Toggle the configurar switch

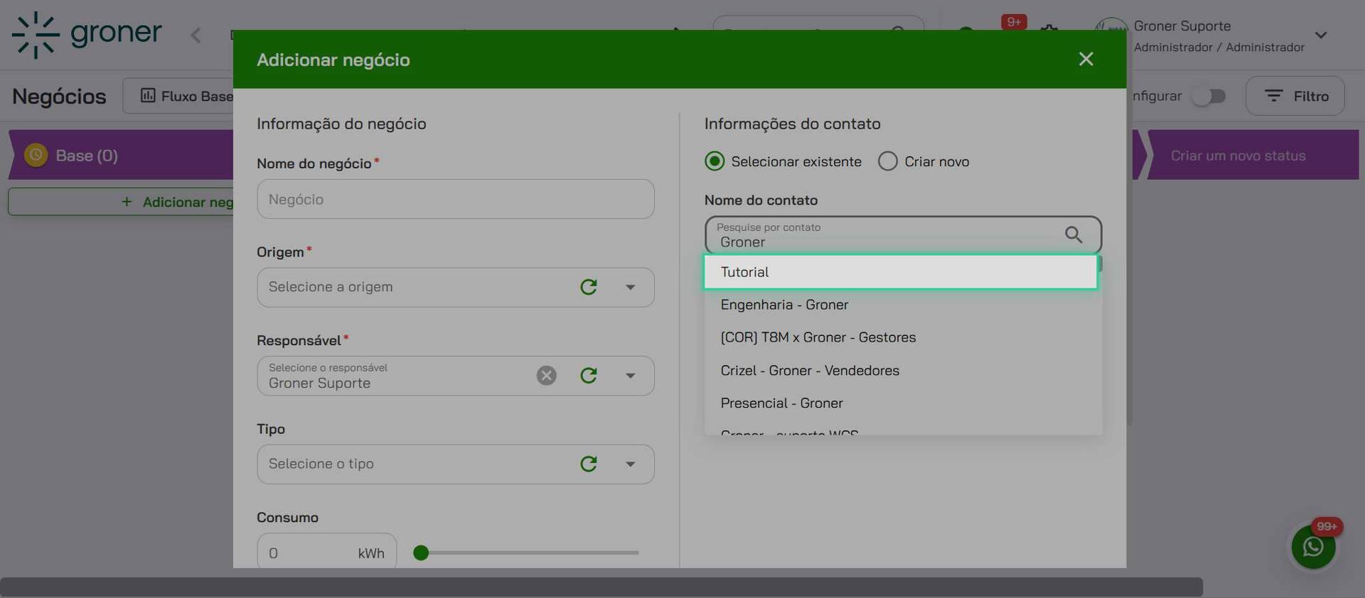pyautogui.click(x=1209, y=96)
